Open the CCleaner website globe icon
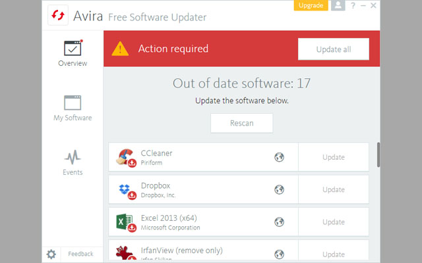Screen dimensions: 422x263 coord(280,157)
